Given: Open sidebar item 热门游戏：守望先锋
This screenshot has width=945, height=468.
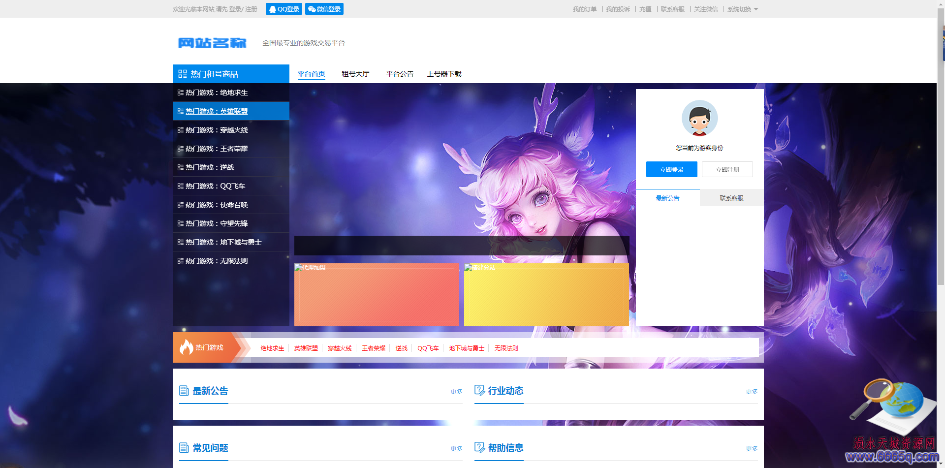Looking at the screenshot, I should coord(231,223).
